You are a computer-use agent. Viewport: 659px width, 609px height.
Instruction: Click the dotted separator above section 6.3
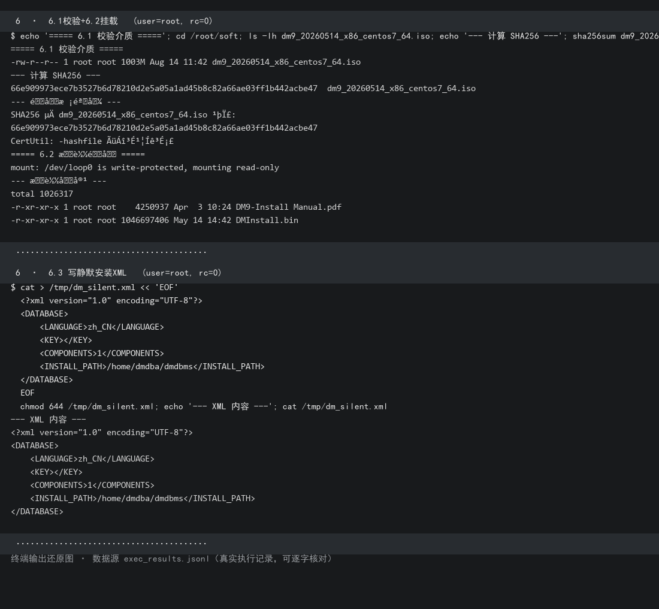(111, 252)
